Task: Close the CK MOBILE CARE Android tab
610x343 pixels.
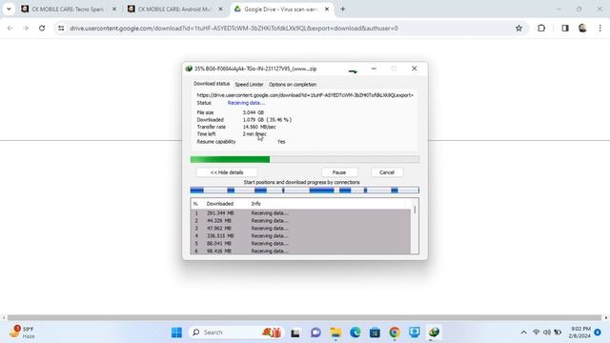Action: pos(220,9)
